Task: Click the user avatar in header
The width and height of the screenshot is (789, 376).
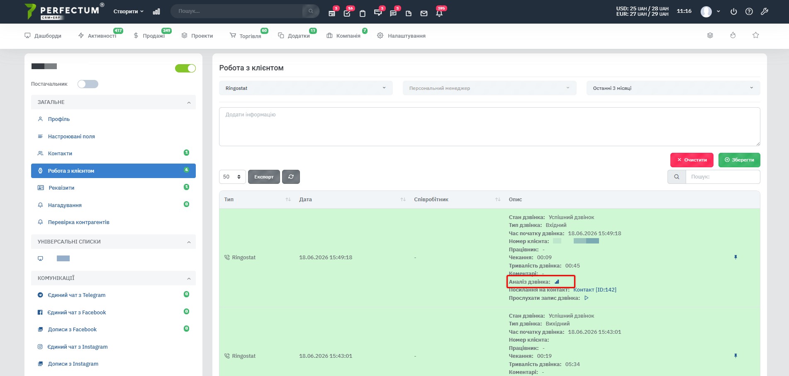Action: pyautogui.click(x=706, y=12)
